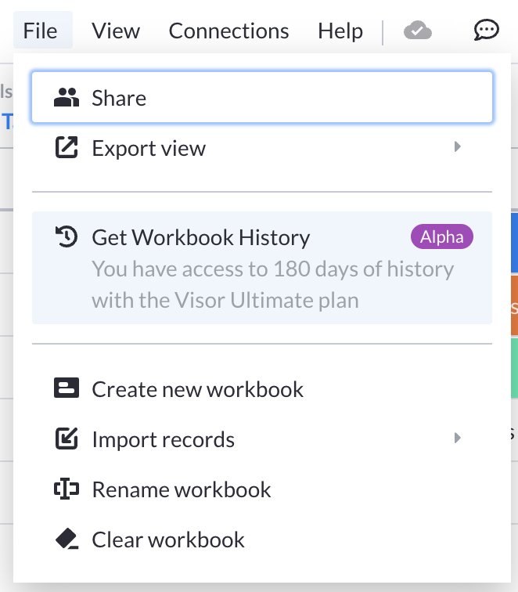
Task: Click the Create new workbook icon
Action: pos(67,389)
